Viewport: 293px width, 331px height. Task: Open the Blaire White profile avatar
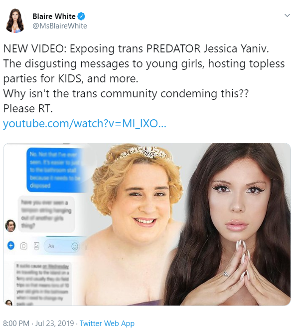(15, 20)
